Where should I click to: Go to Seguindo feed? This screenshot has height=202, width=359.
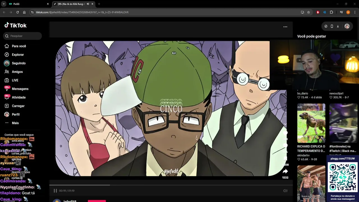[19, 63]
